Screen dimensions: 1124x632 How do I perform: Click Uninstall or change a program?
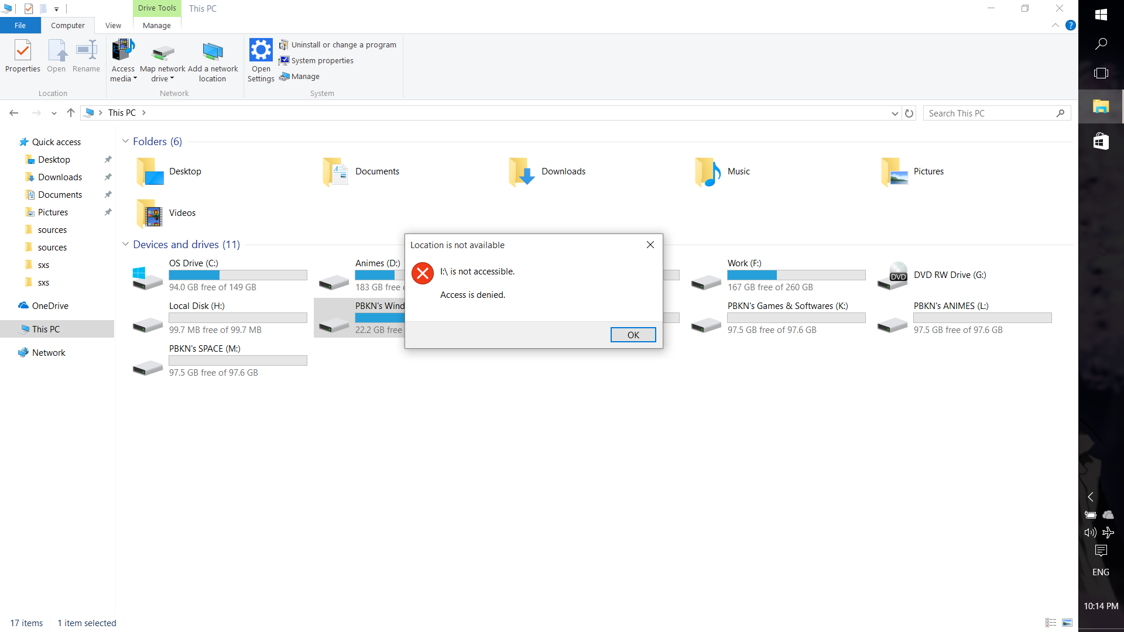tap(344, 45)
